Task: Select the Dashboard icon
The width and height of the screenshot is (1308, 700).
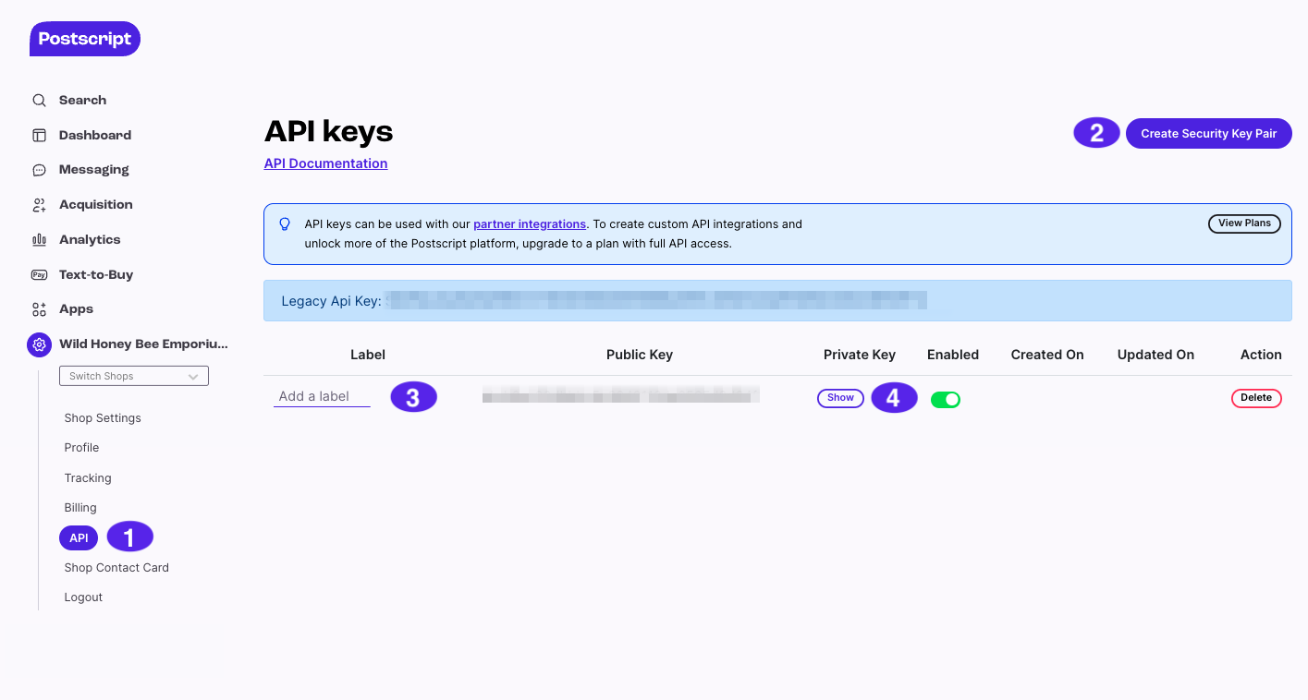Action: (x=38, y=134)
